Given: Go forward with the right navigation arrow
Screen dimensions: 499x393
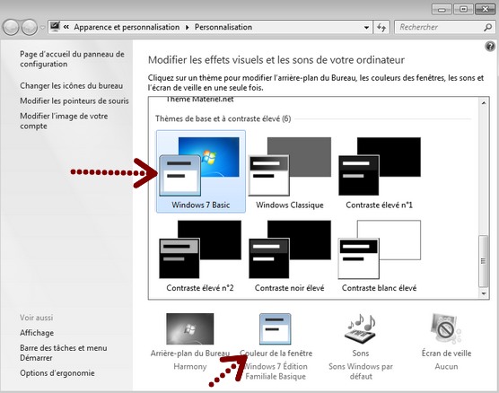Looking at the screenshot, I should (x=30, y=28).
